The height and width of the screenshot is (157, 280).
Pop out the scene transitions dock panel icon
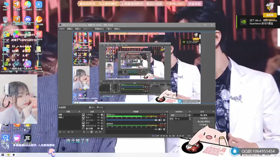(190, 112)
